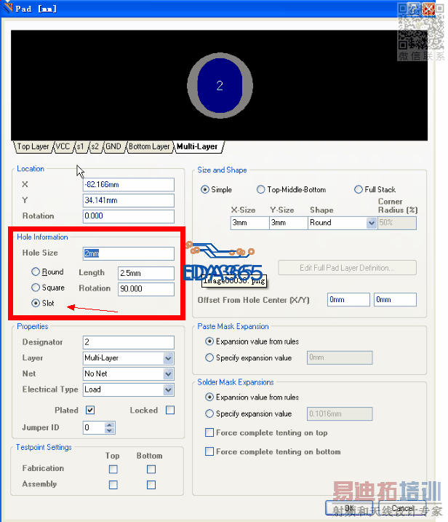Enable Assembly testpoint on Bottom

[151, 485]
